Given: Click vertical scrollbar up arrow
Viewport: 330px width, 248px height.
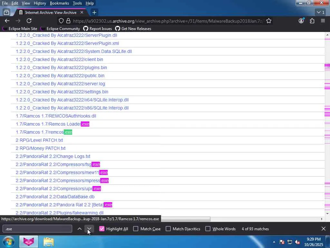Looking at the screenshot, I should (327, 35).
